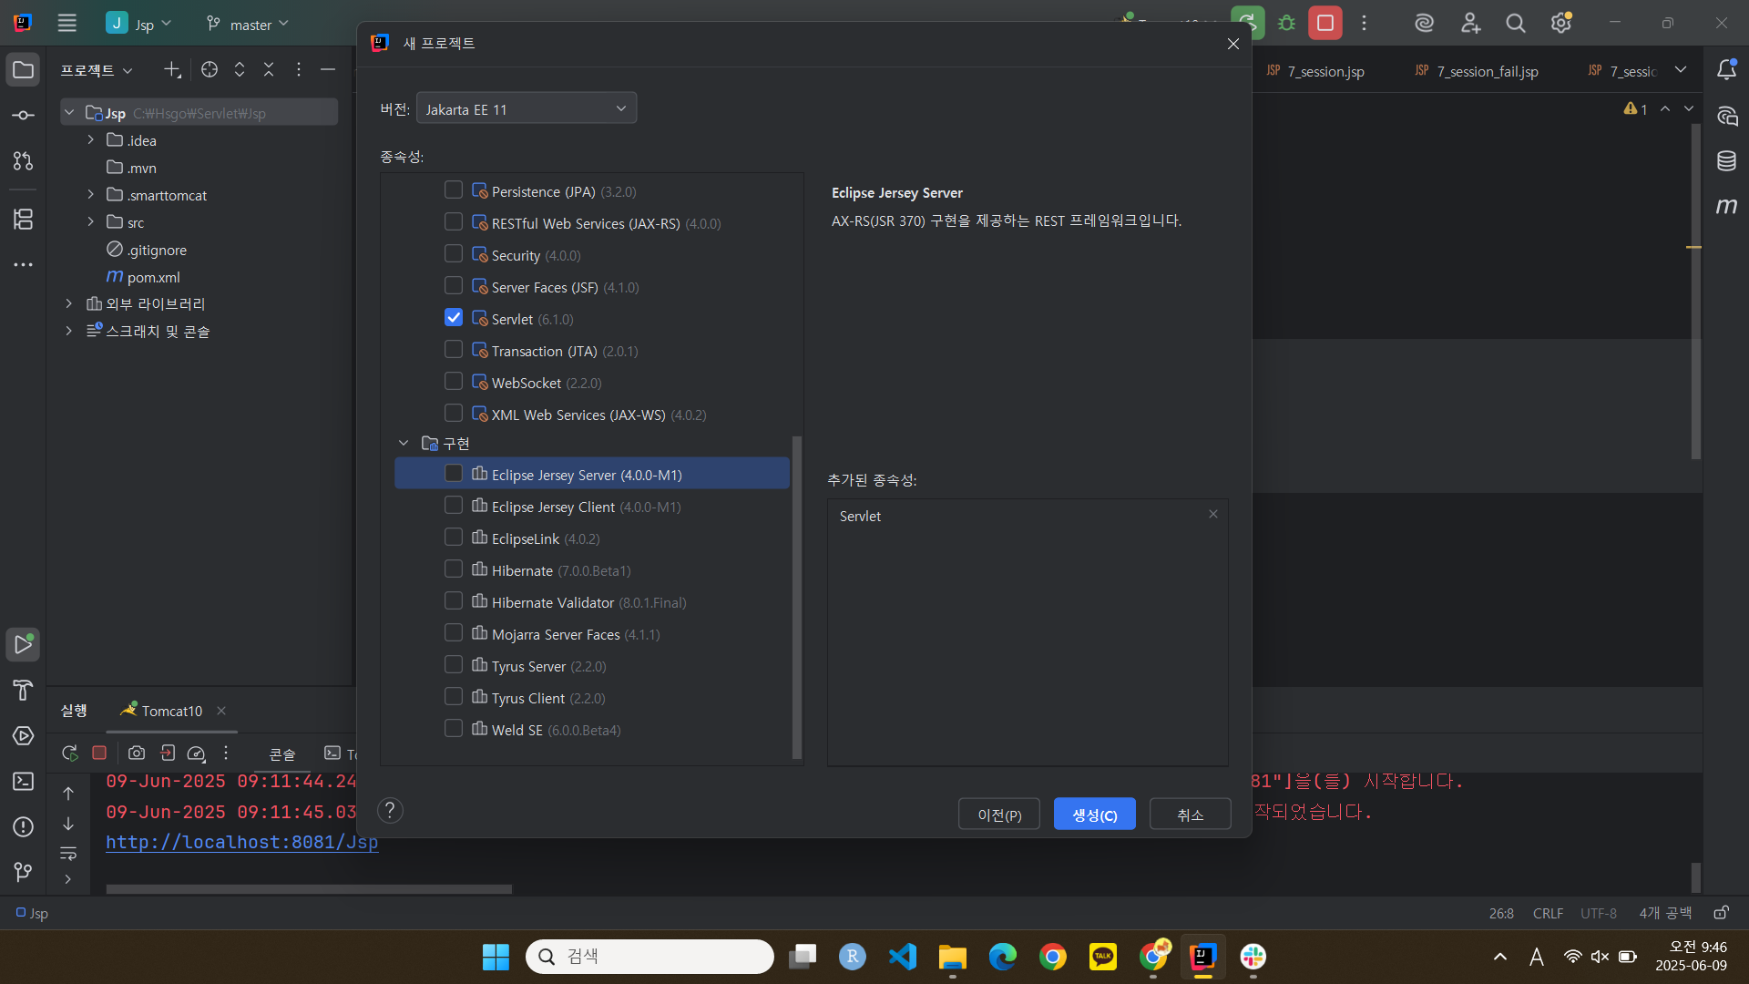
Task: Open the Jakarta EE 11 version dropdown
Action: coord(526,109)
